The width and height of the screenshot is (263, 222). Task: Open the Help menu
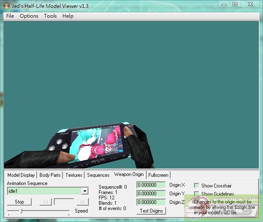pyautogui.click(x=68, y=16)
